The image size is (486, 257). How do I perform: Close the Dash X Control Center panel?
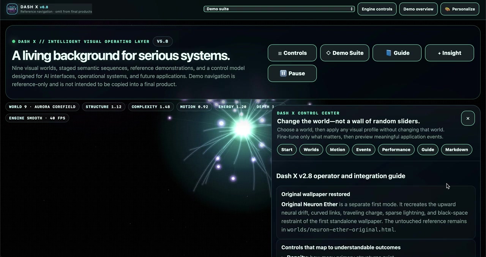468,118
